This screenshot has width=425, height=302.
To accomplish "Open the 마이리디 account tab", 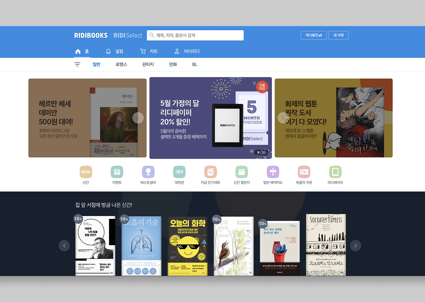I will click(x=187, y=51).
